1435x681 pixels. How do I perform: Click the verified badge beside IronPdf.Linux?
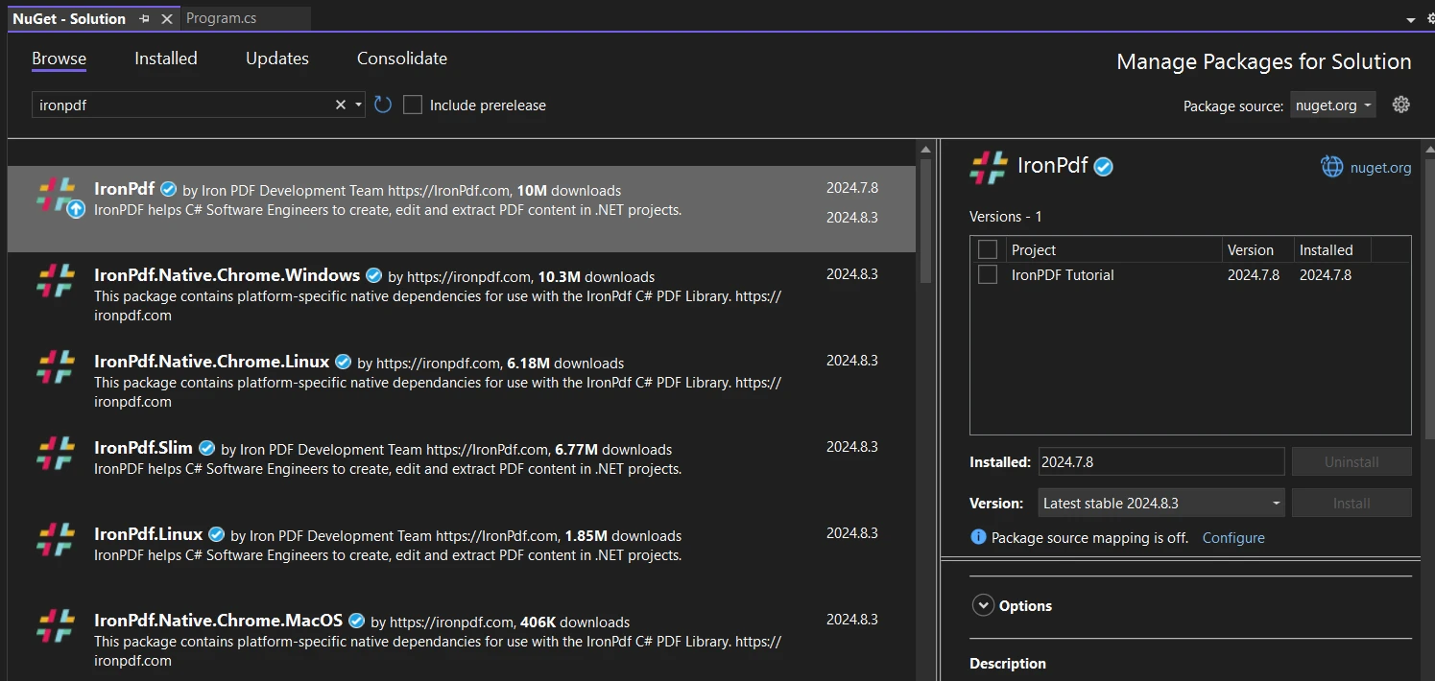[x=217, y=534]
